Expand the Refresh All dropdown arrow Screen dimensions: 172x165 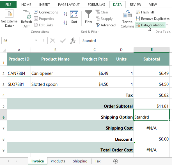(29, 26)
